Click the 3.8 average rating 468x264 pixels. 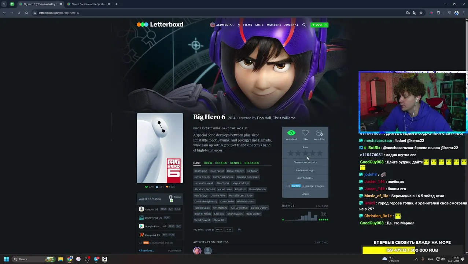[324, 214]
